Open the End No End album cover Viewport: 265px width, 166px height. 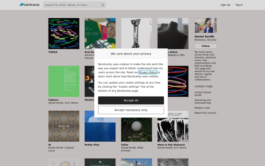100,34
